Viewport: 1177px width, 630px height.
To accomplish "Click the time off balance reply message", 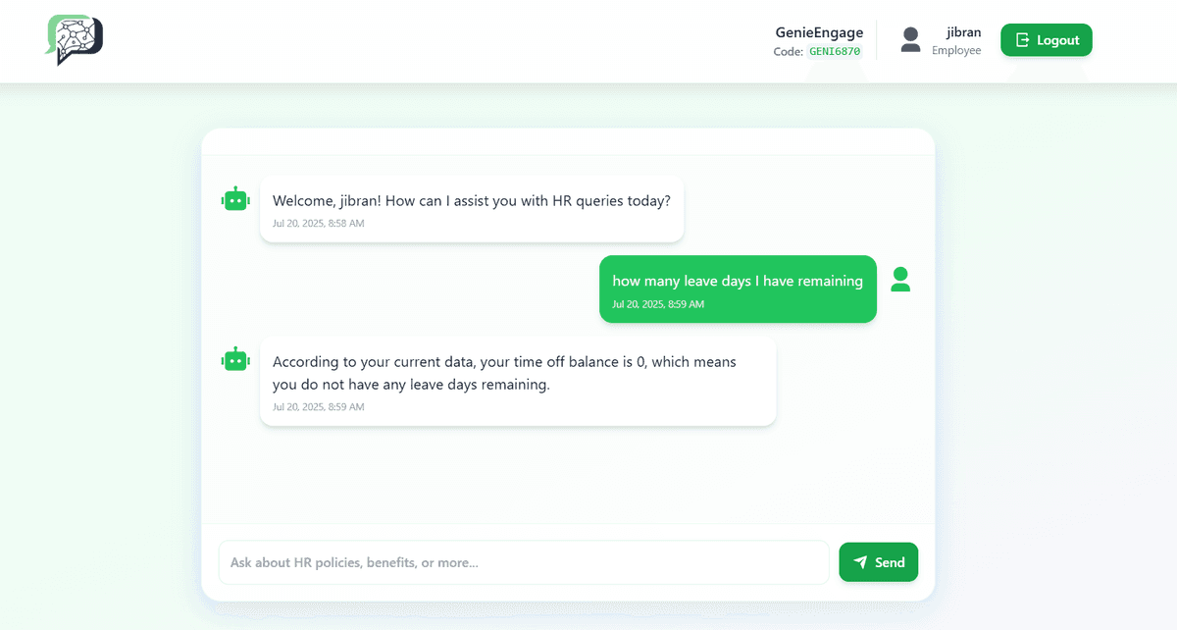I will tap(504, 373).
